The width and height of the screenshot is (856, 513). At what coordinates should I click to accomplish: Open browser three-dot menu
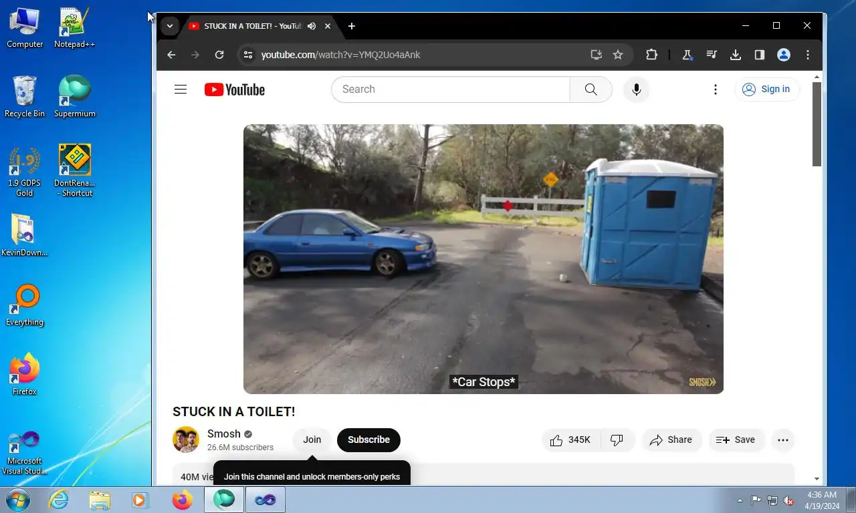808,55
